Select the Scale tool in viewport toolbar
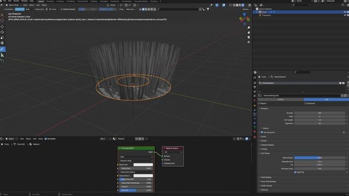The height and width of the screenshot is (196, 349). 2,38
